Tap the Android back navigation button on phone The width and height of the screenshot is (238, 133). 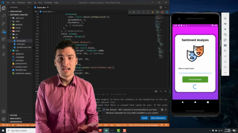point(183,102)
